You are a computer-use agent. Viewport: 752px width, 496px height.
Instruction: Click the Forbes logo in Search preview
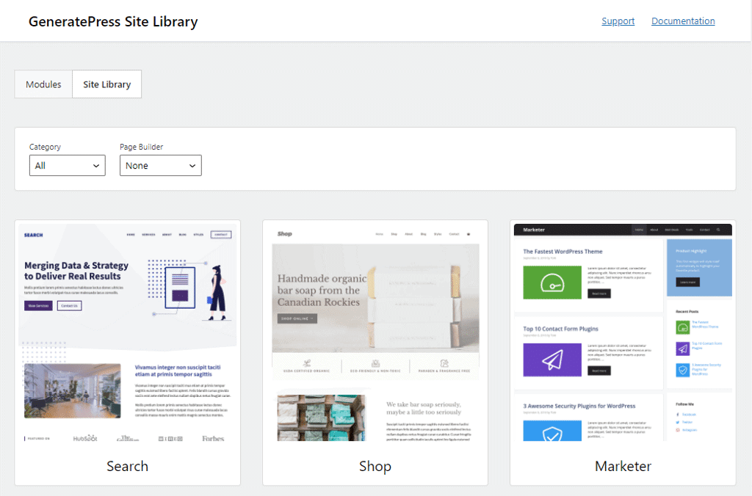click(213, 438)
